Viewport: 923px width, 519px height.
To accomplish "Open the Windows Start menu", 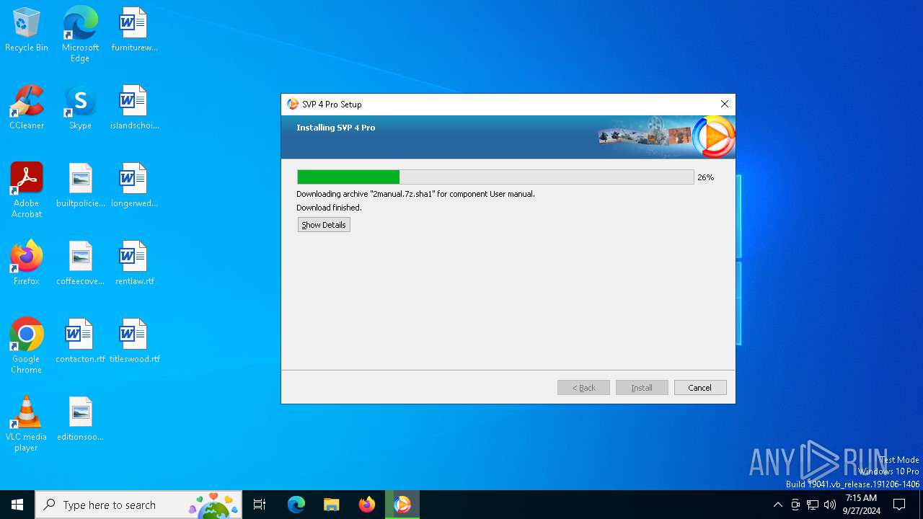I will pyautogui.click(x=17, y=505).
